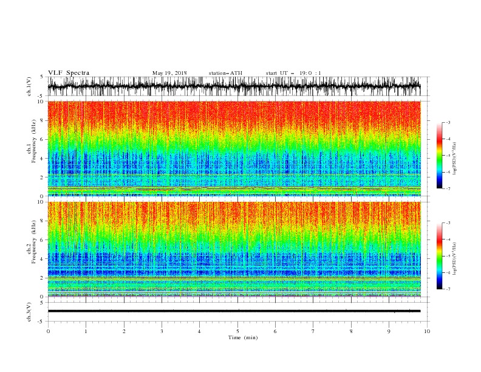The width and height of the screenshot is (481, 372).
Task: Select the ch.1 colorbar "log(PSD)(V²/Hz)" label
Action: [x=454, y=159]
